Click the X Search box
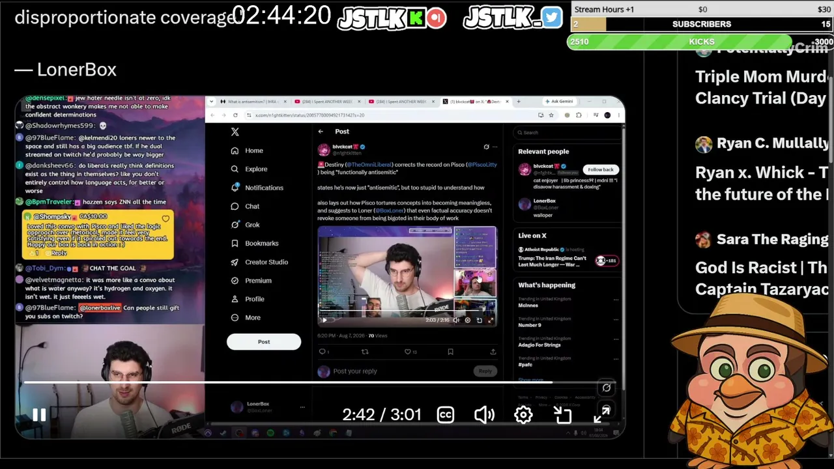 click(x=566, y=133)
